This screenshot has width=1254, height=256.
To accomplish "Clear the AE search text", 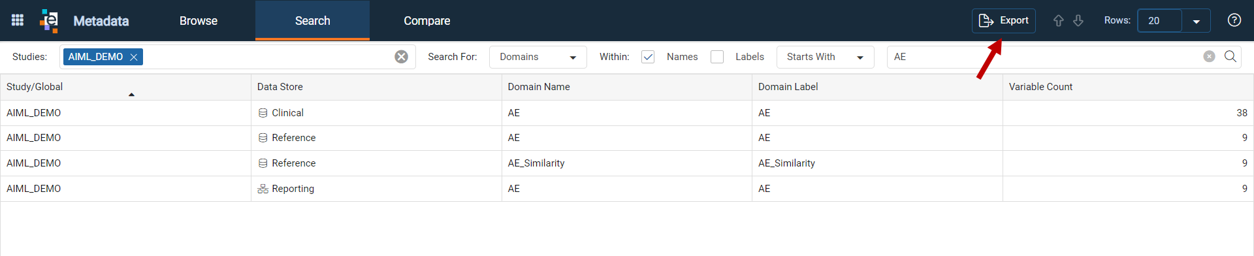I will (1209, 57).
